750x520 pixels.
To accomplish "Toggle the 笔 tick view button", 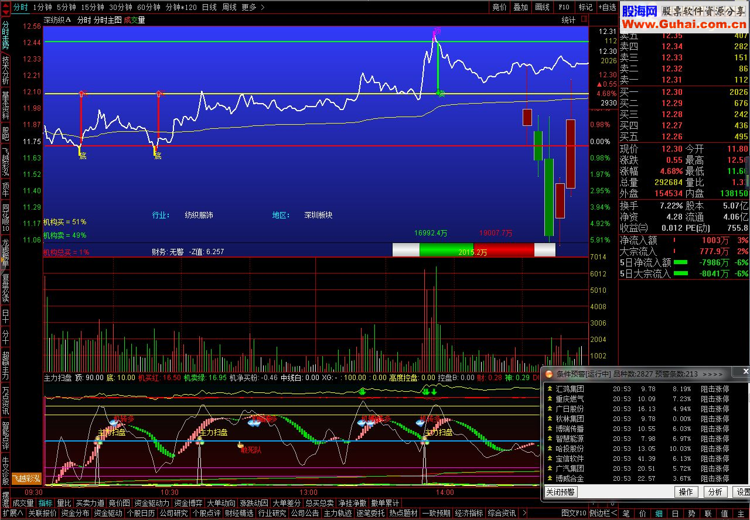I will tap(626, 513).
